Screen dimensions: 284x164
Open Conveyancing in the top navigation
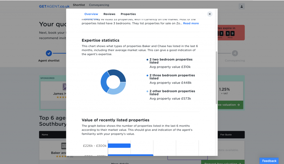coord(99,5)
